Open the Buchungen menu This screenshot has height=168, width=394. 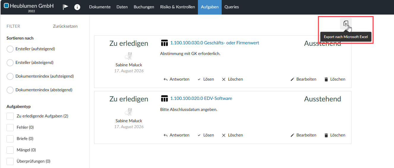coord(144,7)
